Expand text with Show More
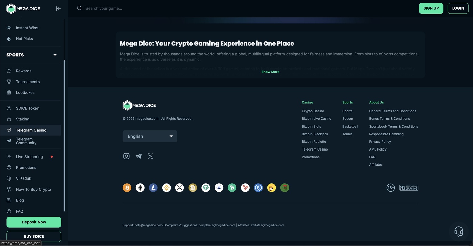473x246 pixels. tap(270, 72)
